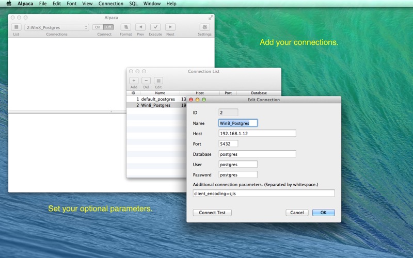Screen dimensions: 413x258
Task: Sort by Host column header
Action: (200, 93)
